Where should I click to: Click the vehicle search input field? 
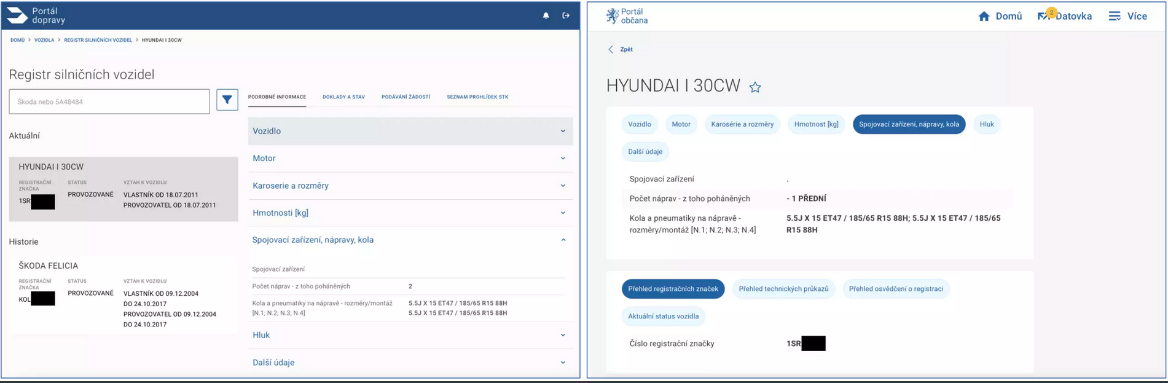coord(109,101)
